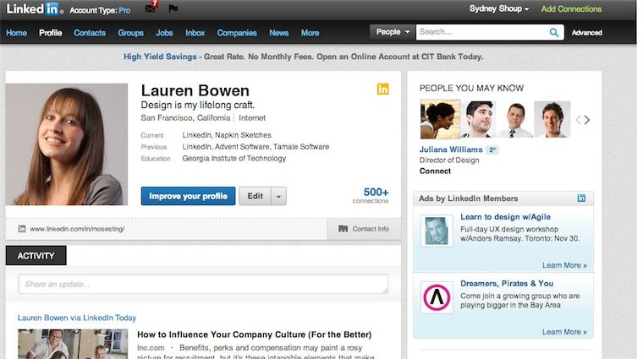Screen dimensions: 643x359
Task: Open the notifications flag icon
Action: coord(173,8)
